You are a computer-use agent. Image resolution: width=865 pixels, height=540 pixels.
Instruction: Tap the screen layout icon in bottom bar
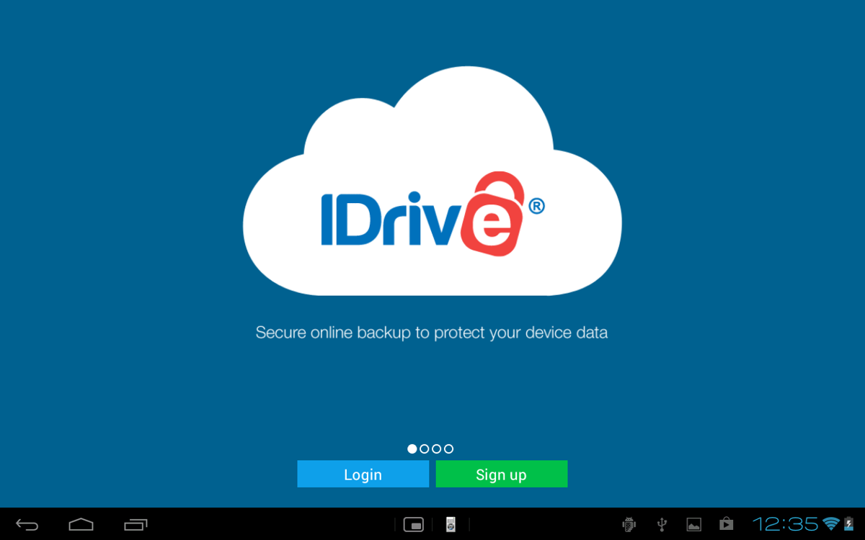(x=413, y=524)
